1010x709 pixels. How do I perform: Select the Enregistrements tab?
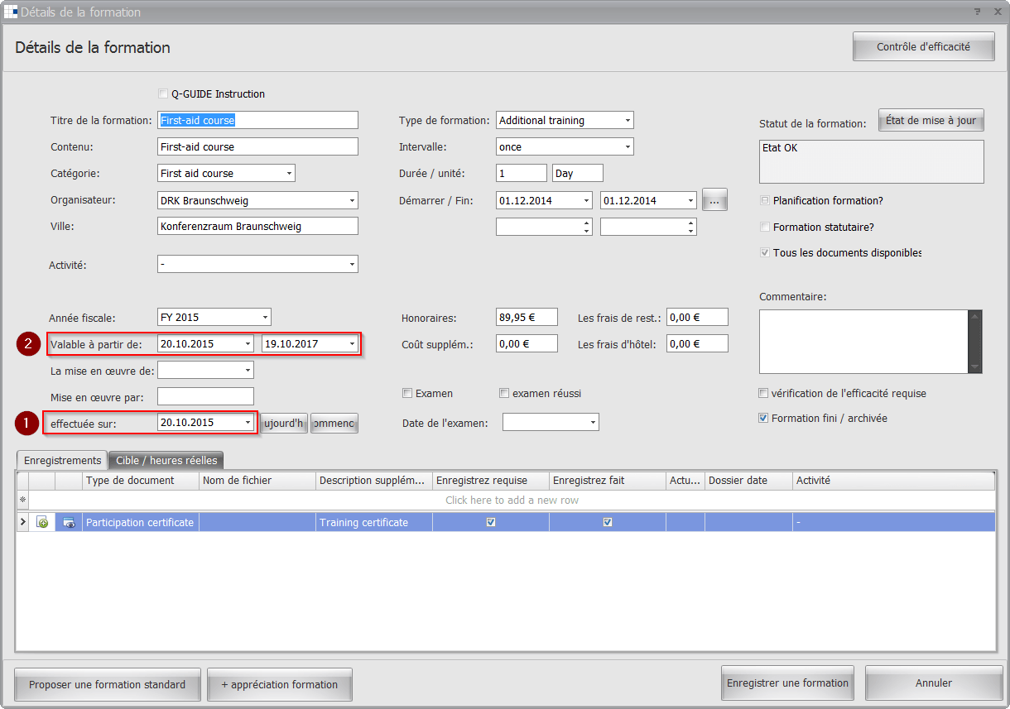pyautogui.click(x=62, y=460)
